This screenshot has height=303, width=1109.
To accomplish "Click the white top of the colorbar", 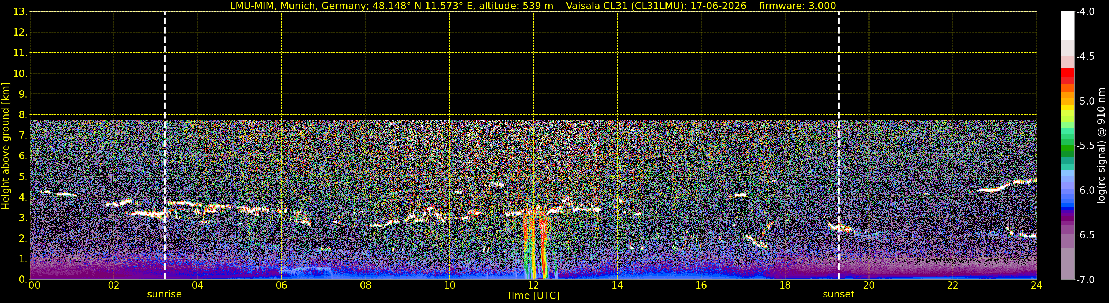I will point(1067,26).
